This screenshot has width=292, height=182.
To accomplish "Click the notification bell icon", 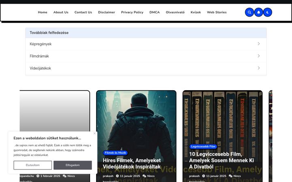I will point(258,12).
